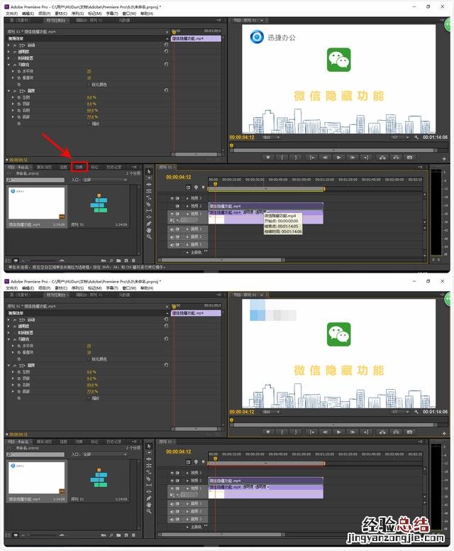The image size is (454, 551).
Task: Select the Zoom magnifier tool in top screenshot
Action: point(149,237)
